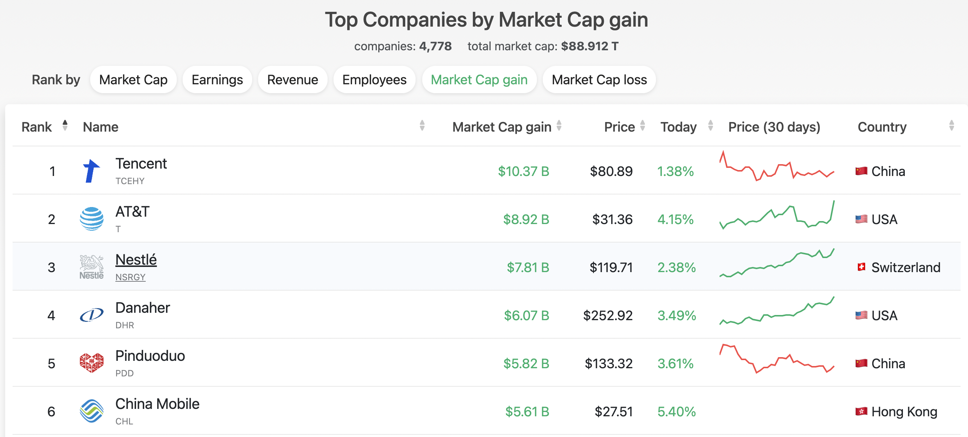Click the Switzerland flag beside Nestlé

861,267
